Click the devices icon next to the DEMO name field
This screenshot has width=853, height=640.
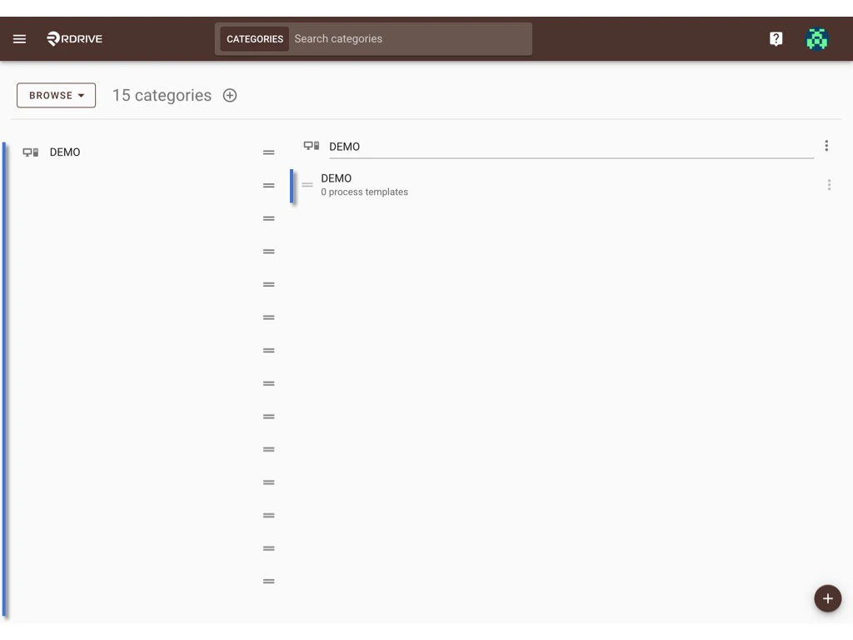coord(311,145)
